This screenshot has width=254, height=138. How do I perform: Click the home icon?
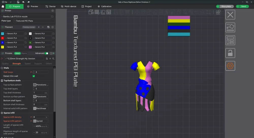coord(3,7)
